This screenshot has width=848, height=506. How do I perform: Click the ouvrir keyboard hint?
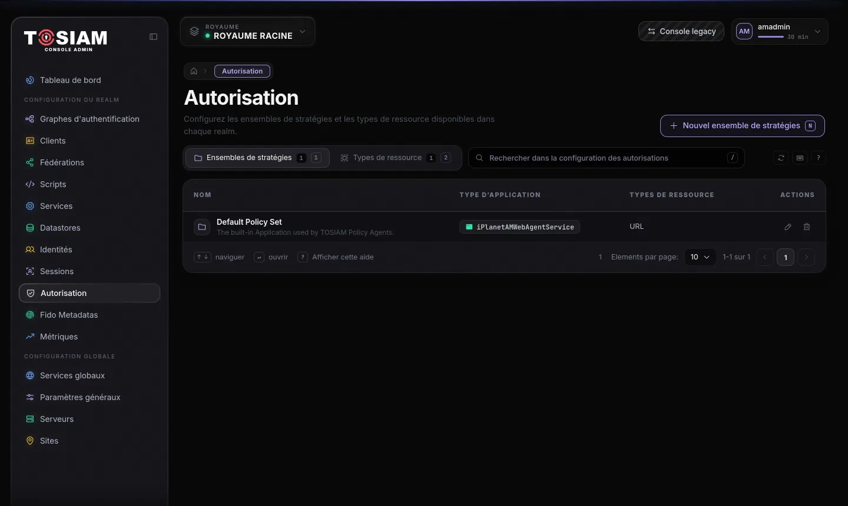coord(271,257)
